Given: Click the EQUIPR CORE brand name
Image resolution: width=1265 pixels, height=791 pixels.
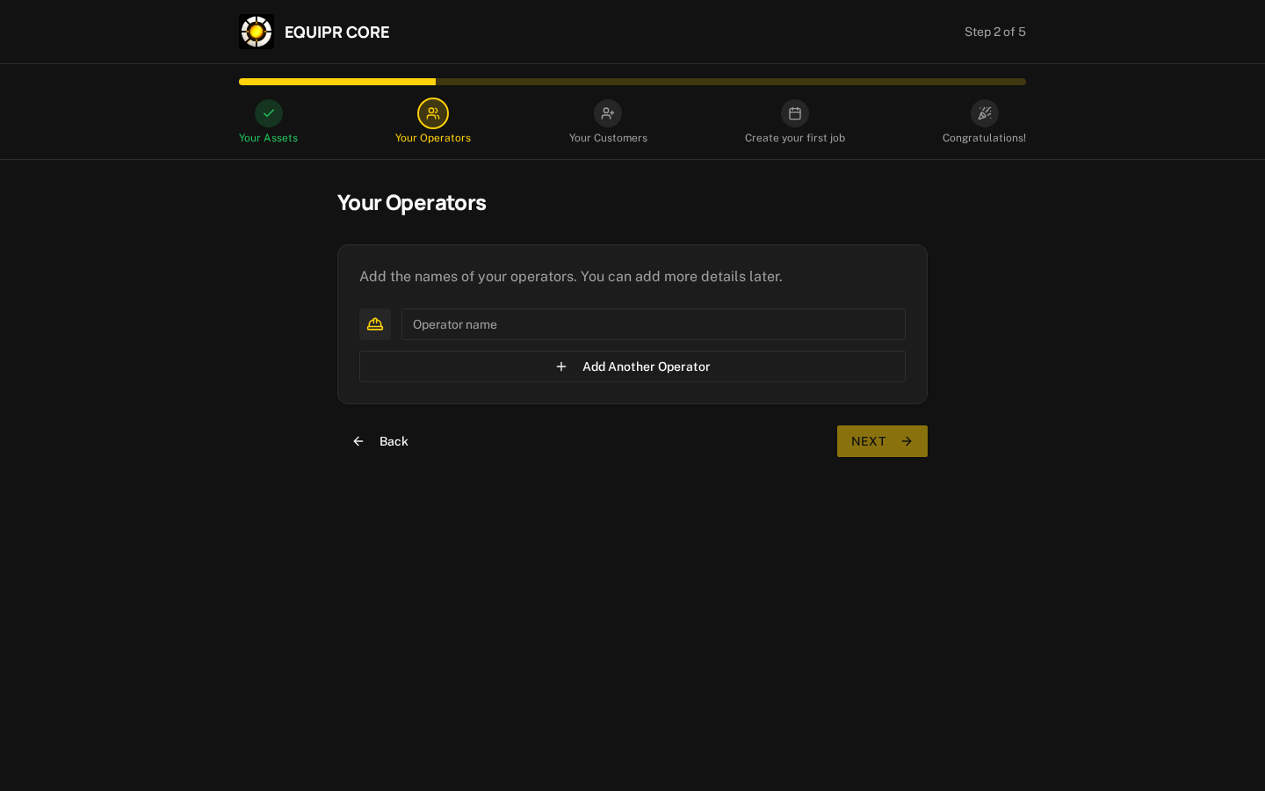Looking at the screenshot, I should point(337,32).
